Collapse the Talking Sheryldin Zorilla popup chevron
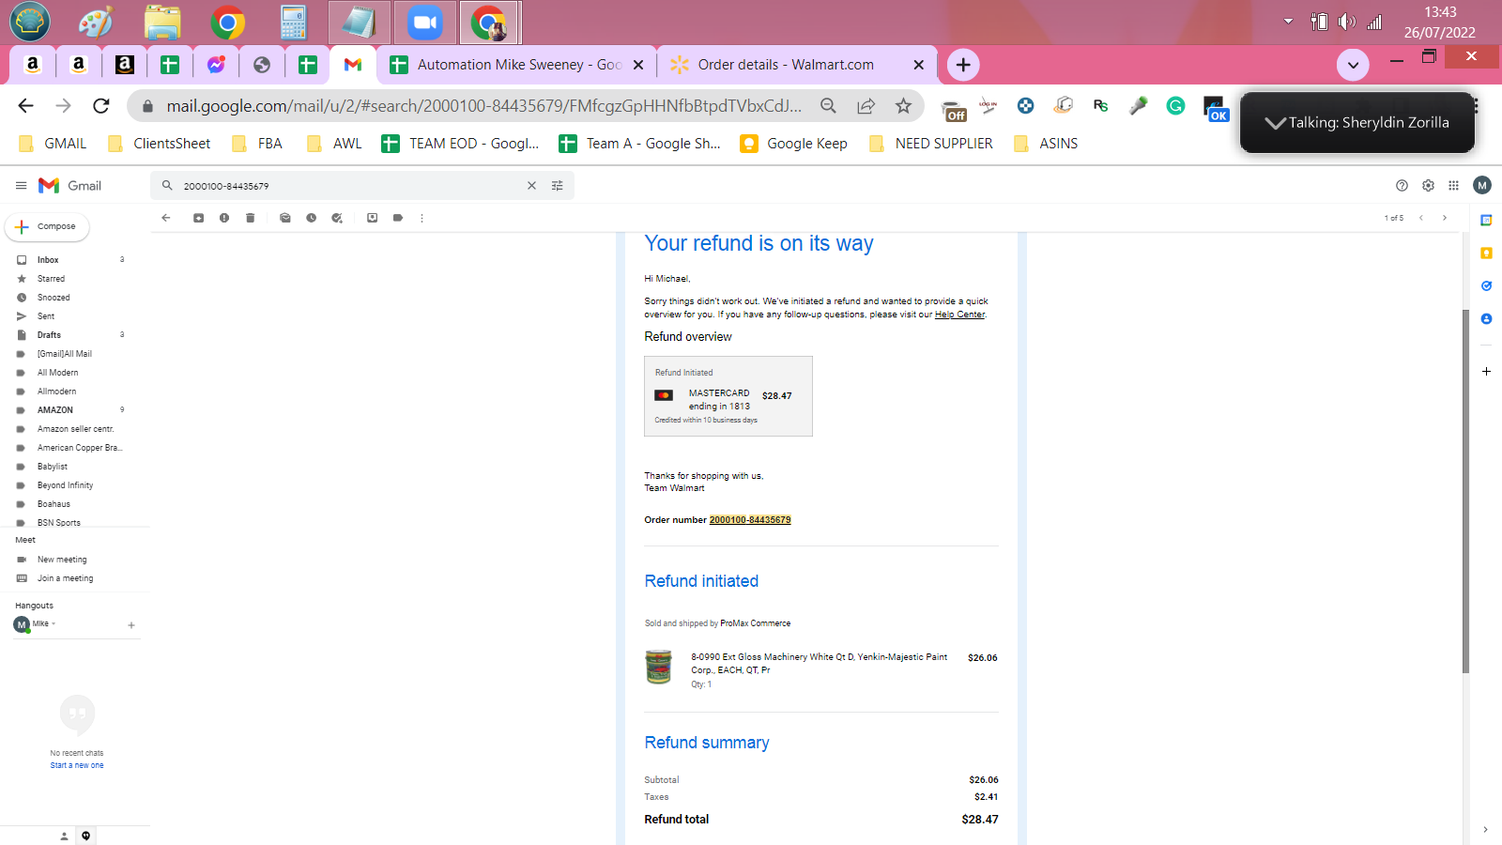Screen dimensions: 1502x845 click(1275, 123)
